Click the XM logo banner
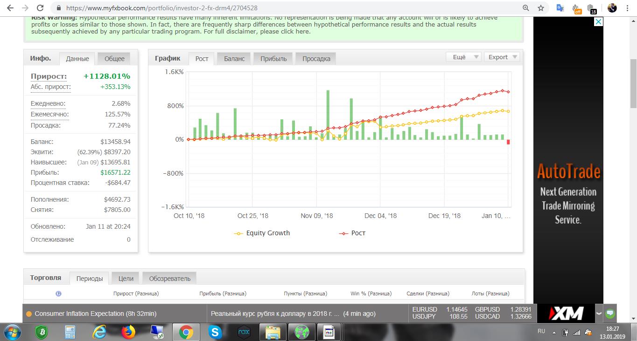 tap(567, 314)
